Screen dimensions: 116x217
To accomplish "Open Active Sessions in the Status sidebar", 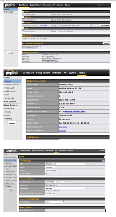I will pyautogui.click(x=12, y=85).
